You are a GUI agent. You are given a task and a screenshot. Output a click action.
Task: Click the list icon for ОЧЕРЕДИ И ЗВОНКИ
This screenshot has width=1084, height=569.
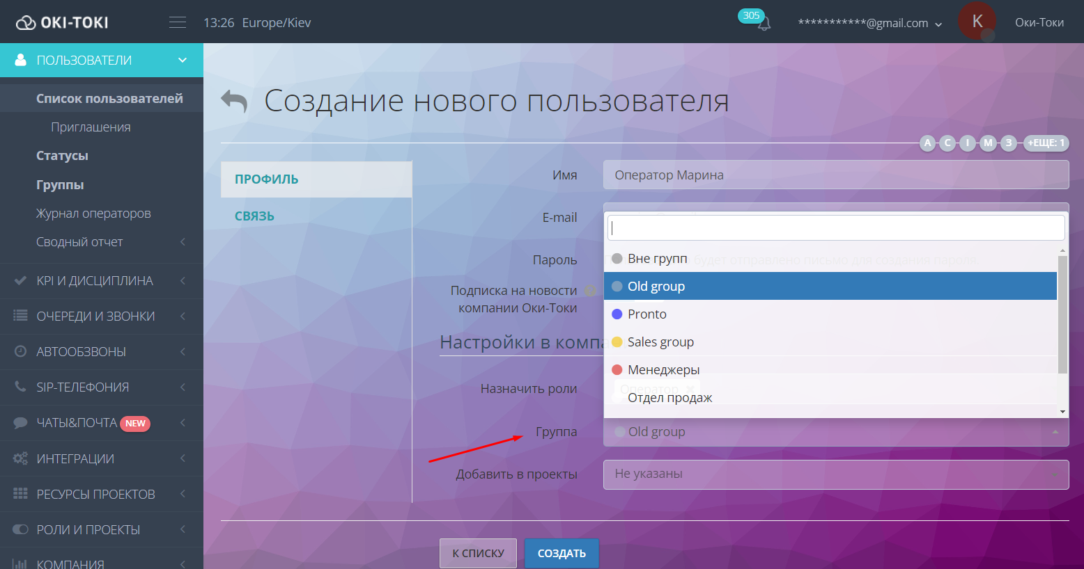[20, 316]
